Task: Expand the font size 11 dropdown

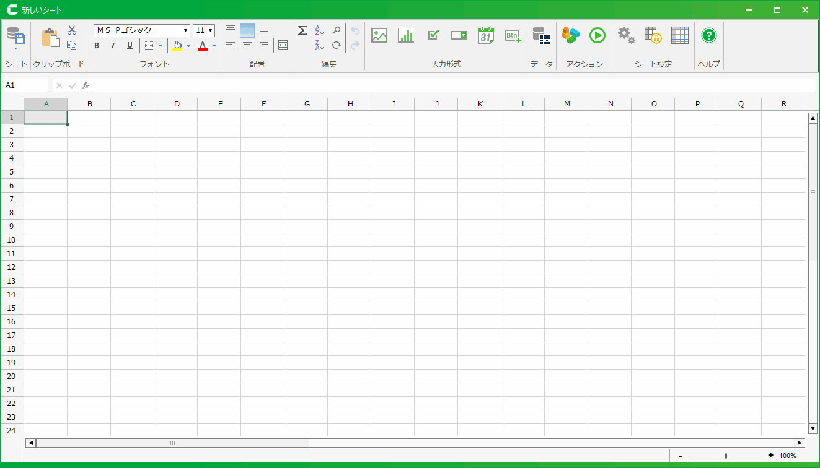Action: click(211, 30)
